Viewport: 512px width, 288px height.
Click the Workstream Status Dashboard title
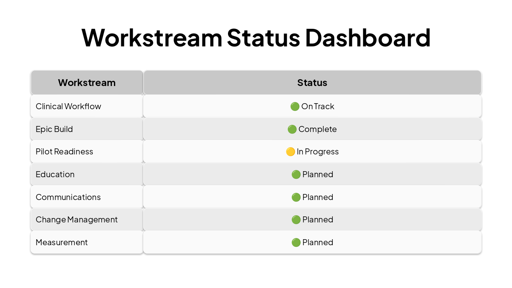point(256,38)
